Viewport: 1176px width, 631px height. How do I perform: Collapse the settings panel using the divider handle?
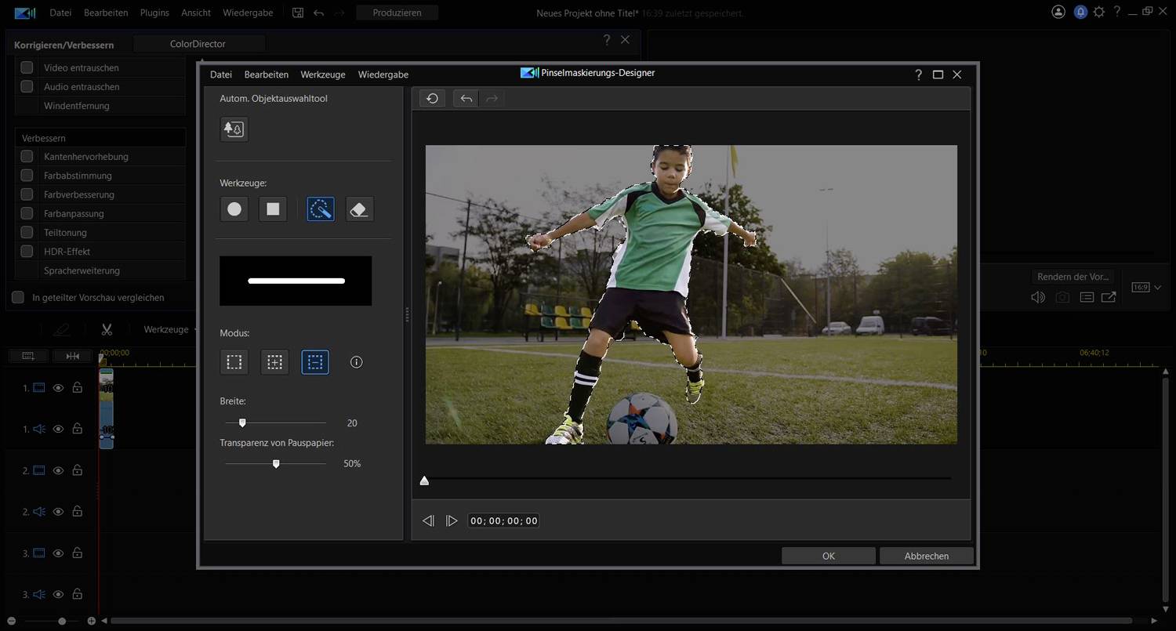408,314
